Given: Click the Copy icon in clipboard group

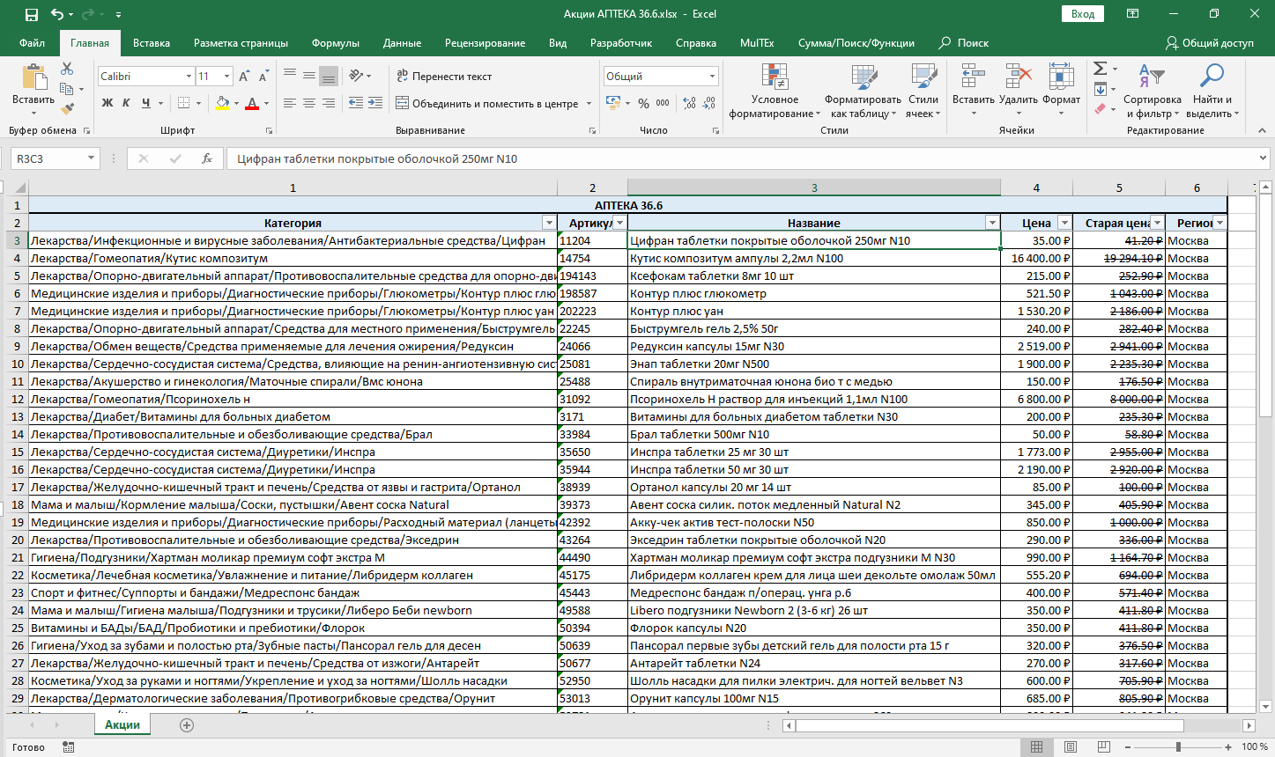Looking at the screenshot, I should tap(67, 89).
